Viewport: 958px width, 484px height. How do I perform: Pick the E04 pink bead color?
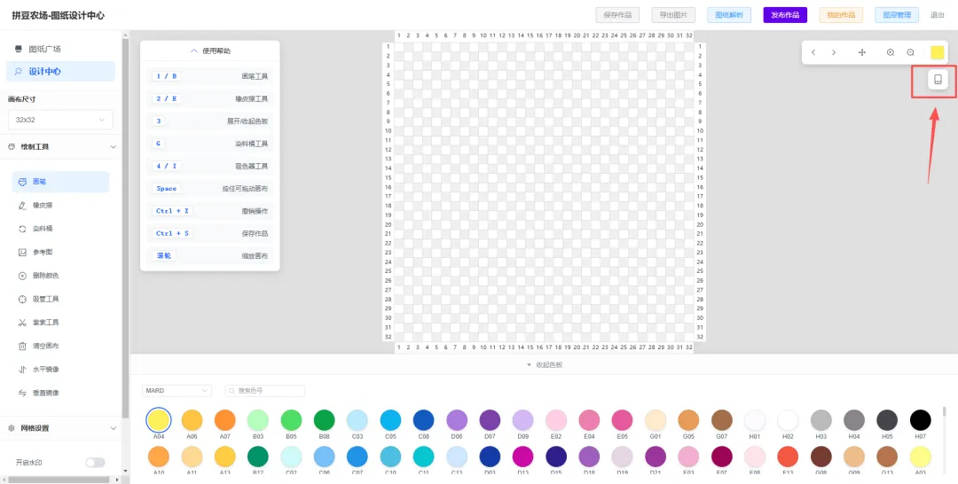click(x=589, y=420)
